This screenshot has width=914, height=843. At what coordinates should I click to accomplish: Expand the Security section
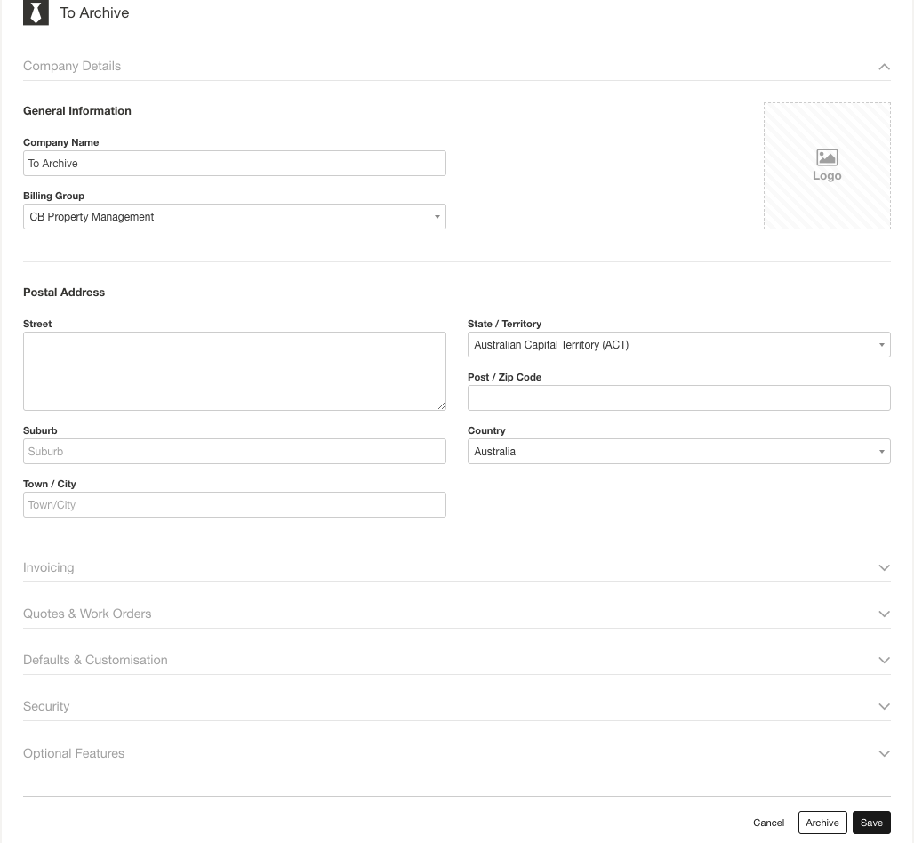tap(884, 706)
